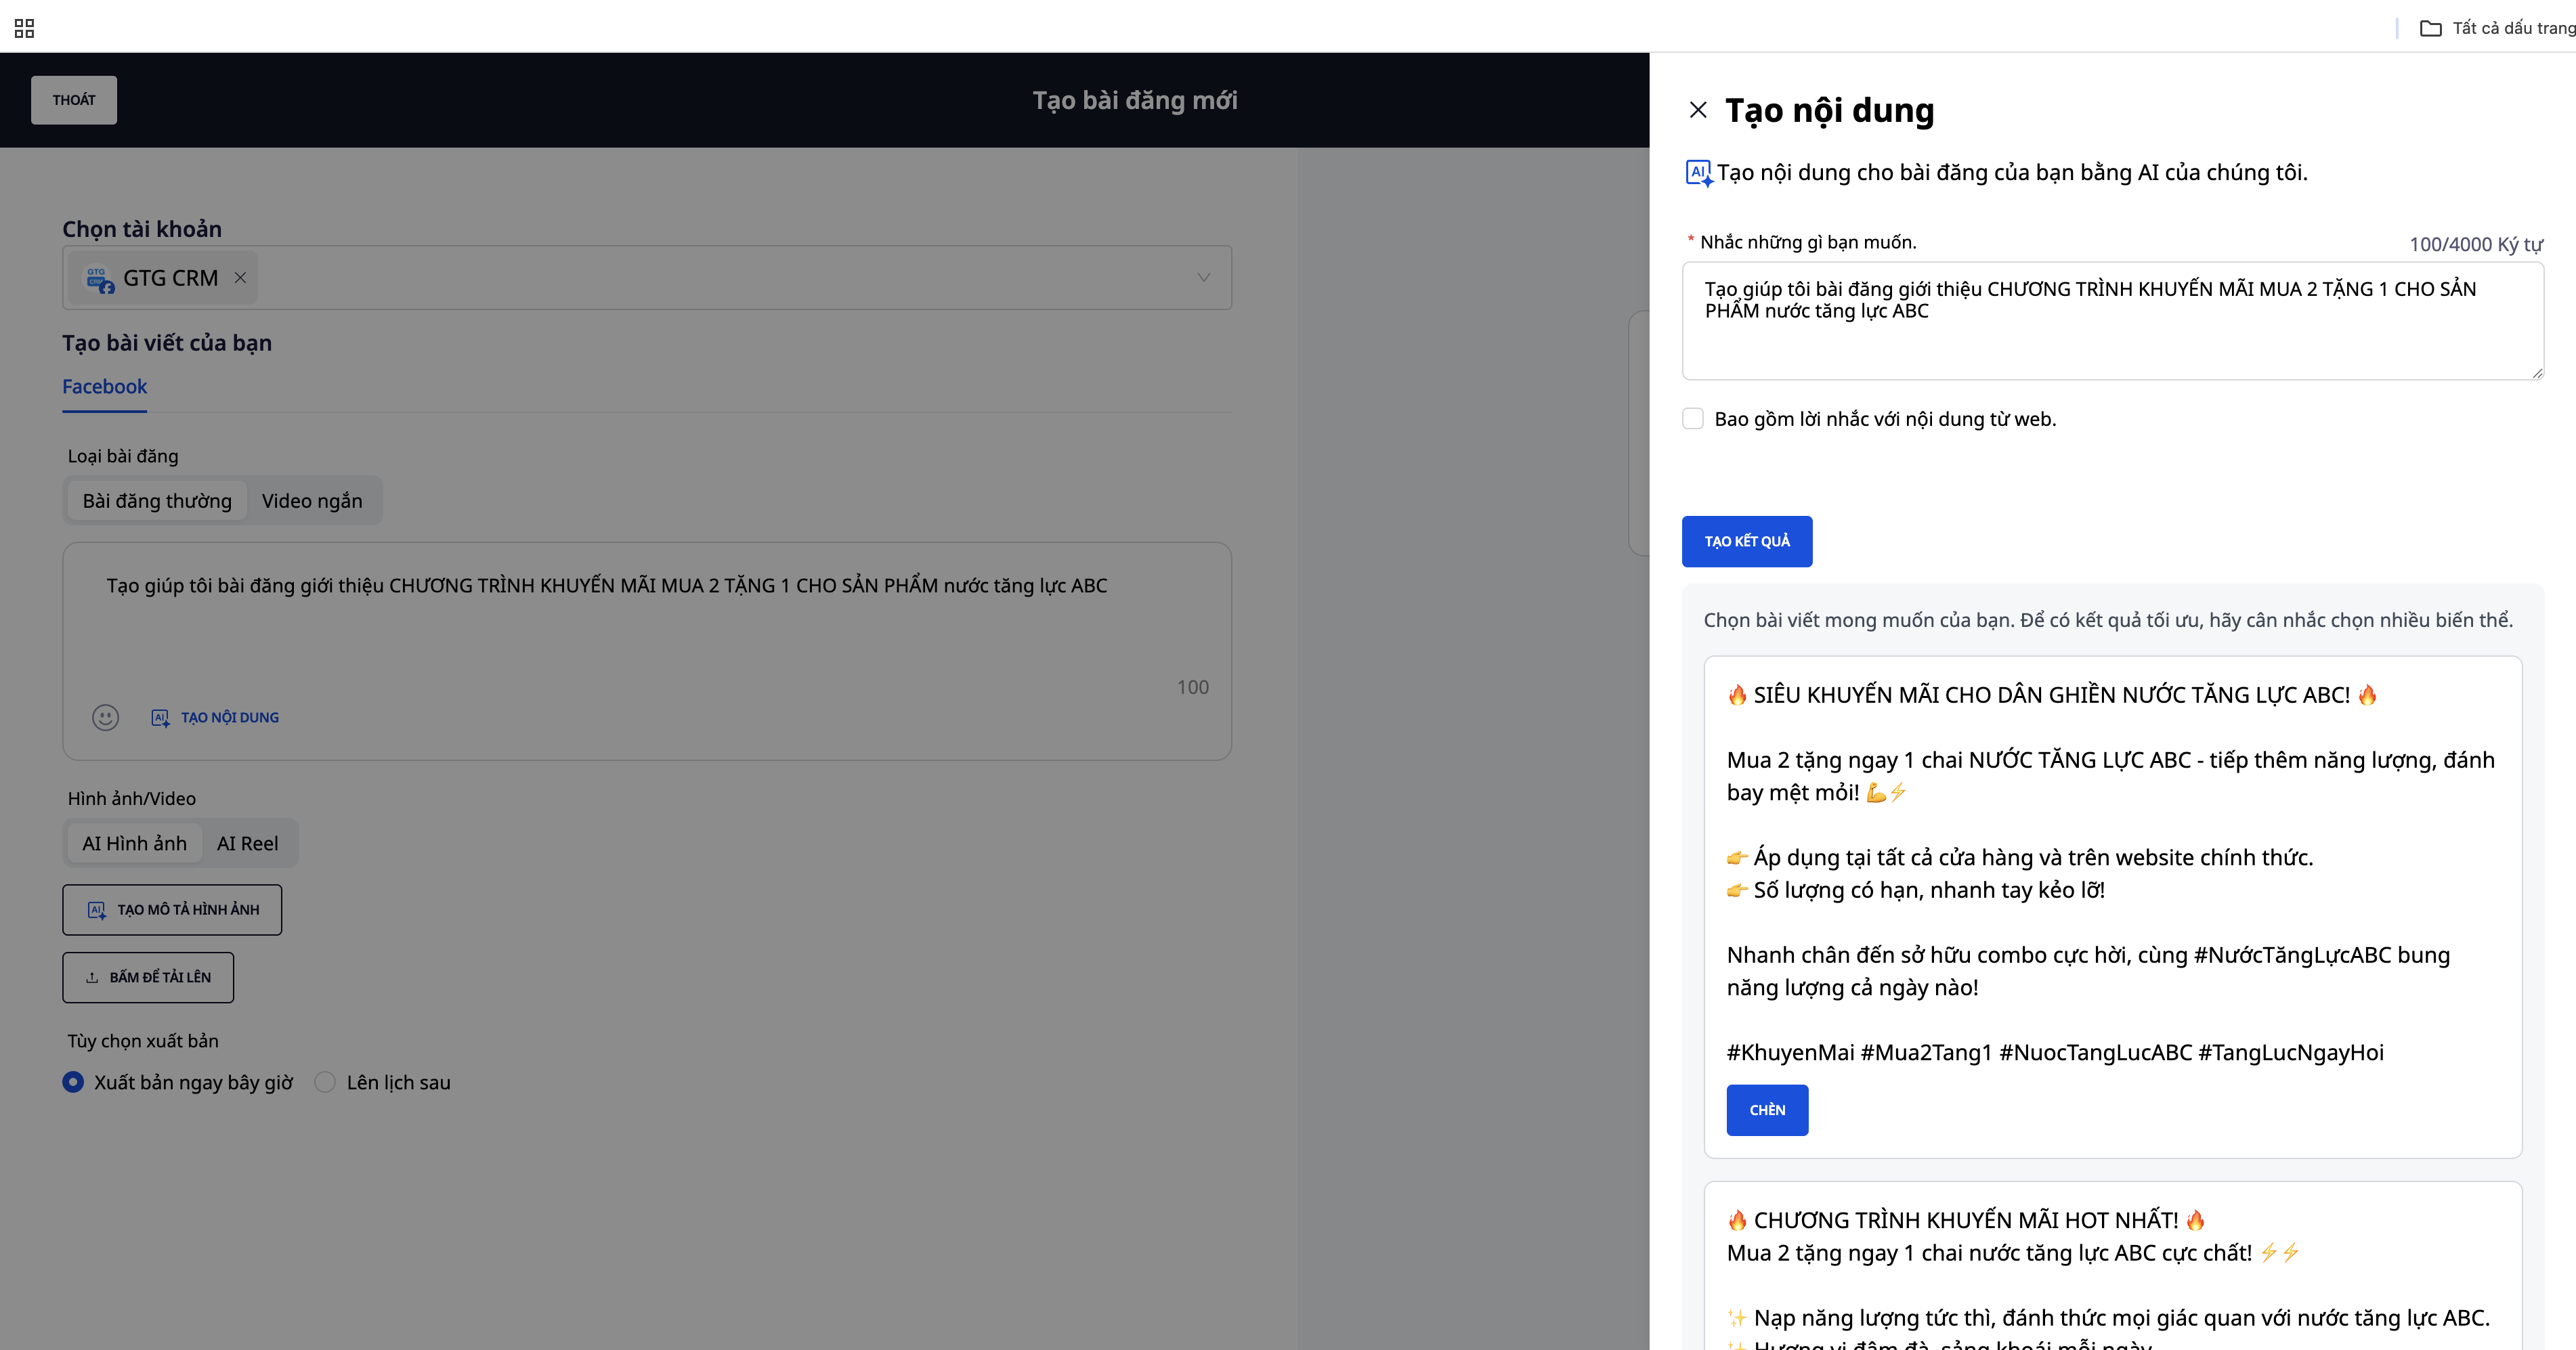Image resolution: width=2576 pixels, height=1350 pixels.
Task: Select the Video ngắn post type
Action: [x=312, y=501]
